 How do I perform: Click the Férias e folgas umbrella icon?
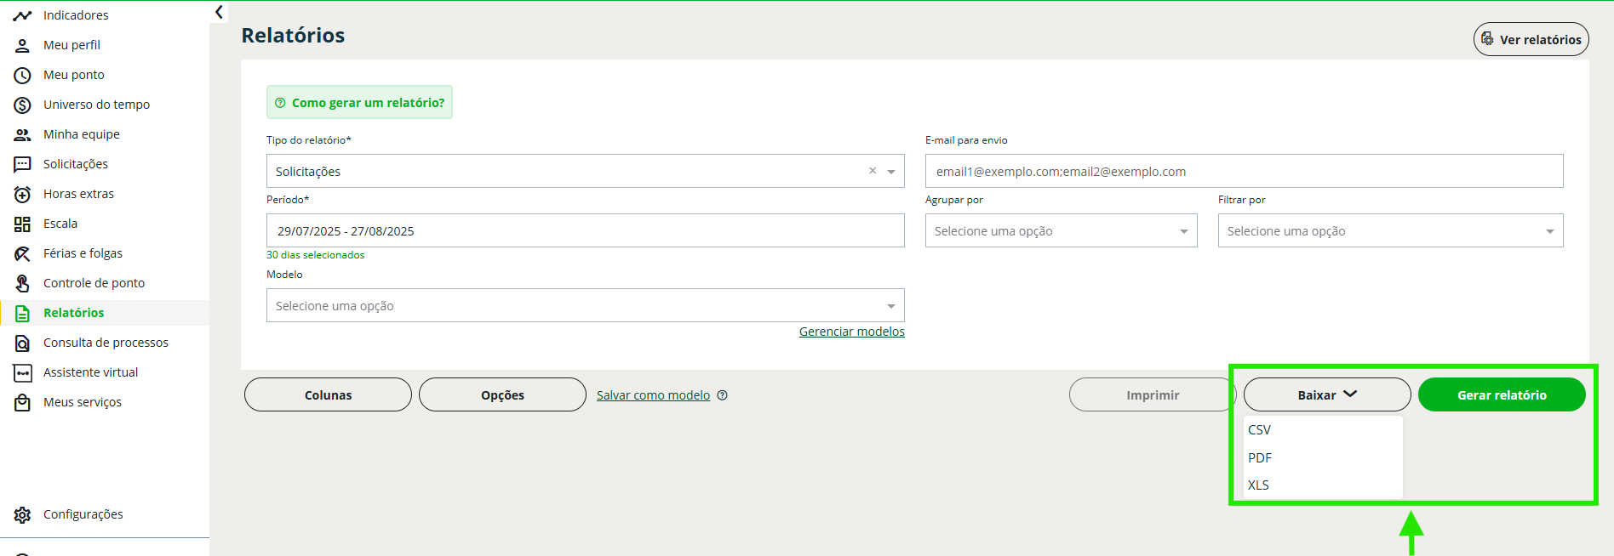pyautogui.click(x=22, y=254)
